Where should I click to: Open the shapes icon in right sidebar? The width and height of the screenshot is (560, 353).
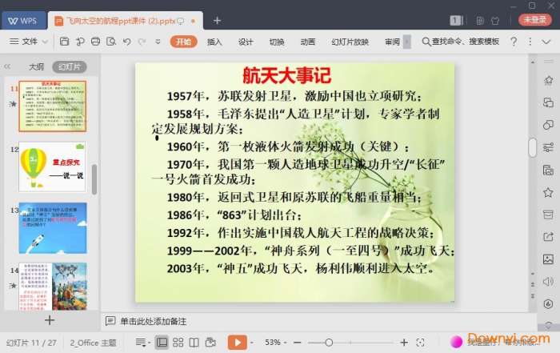[x=548, y=125]
